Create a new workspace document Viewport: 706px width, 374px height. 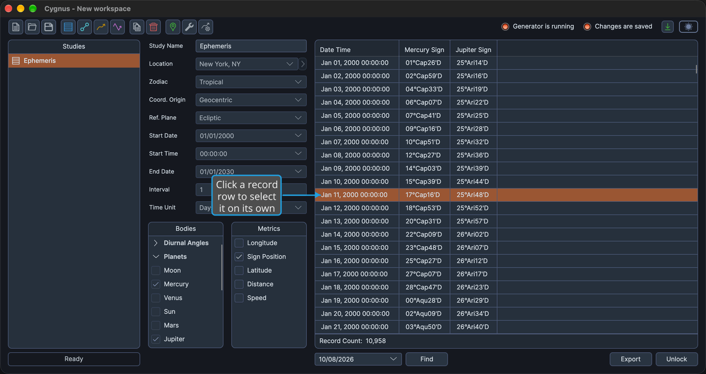coord(16,27)
